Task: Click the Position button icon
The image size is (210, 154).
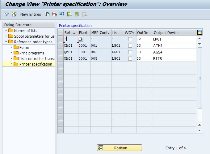Action: 100,148
